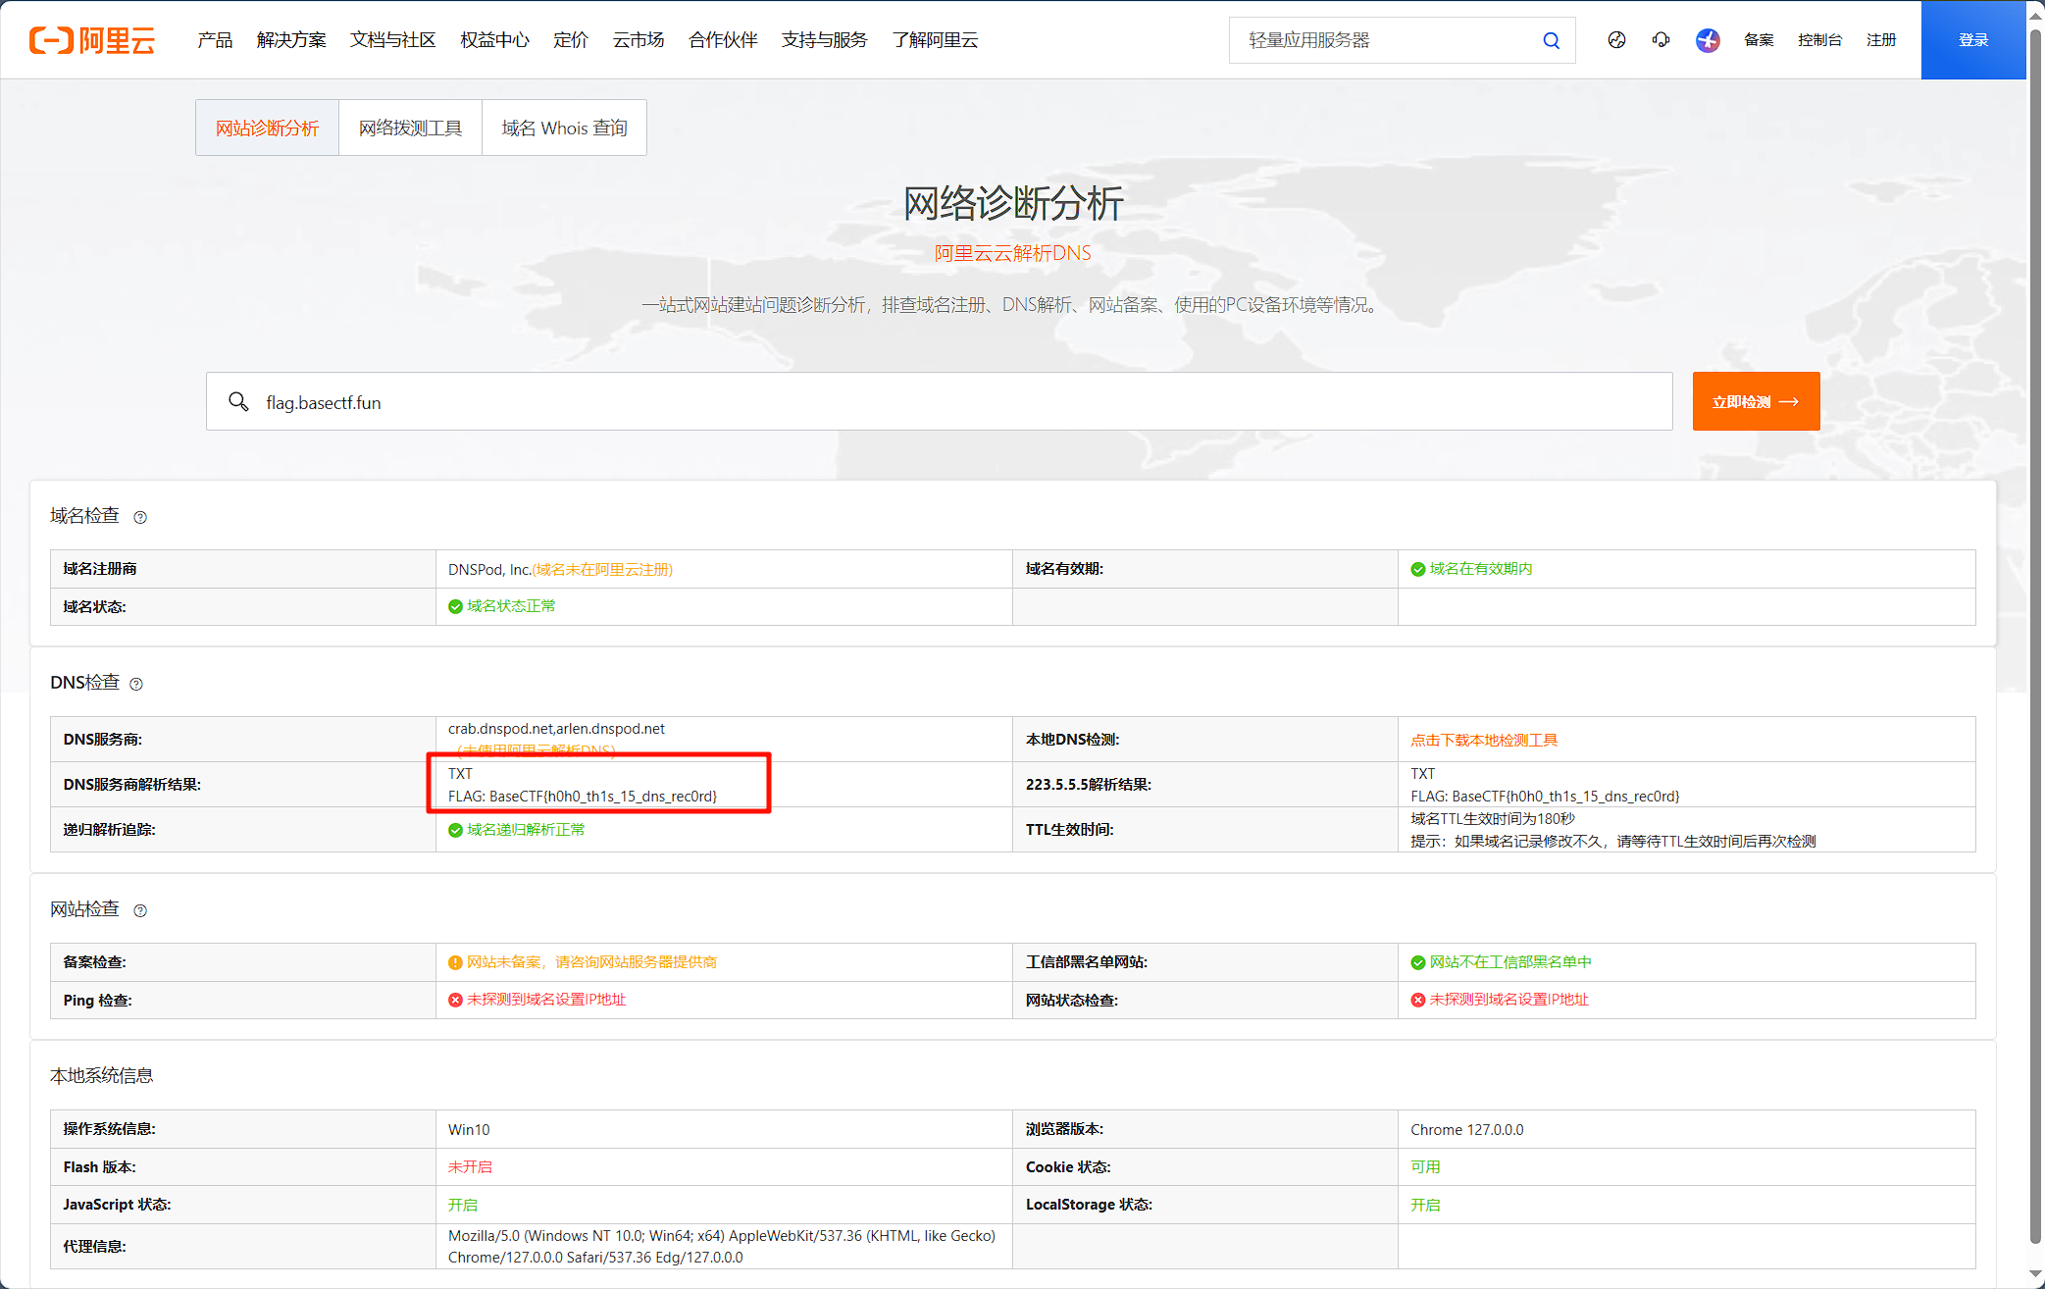2045x1289 pixels.
Task: Select the 网站诊断分析 tab
Action: (x=267, y=128)
